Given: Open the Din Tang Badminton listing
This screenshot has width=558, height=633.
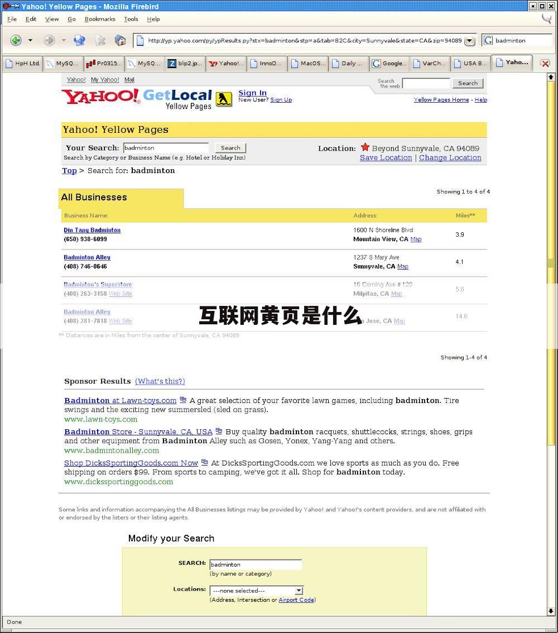Looking at the screenshot, I should tap(92, 230).
